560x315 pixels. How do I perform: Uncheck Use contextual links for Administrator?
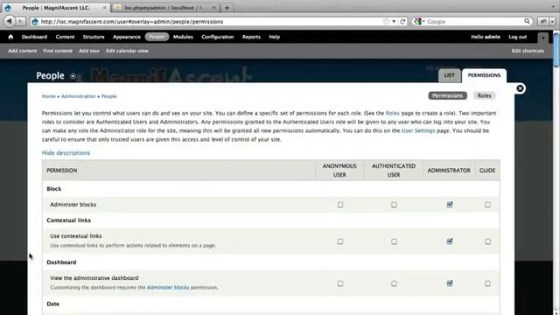click(x=450, y=241)
